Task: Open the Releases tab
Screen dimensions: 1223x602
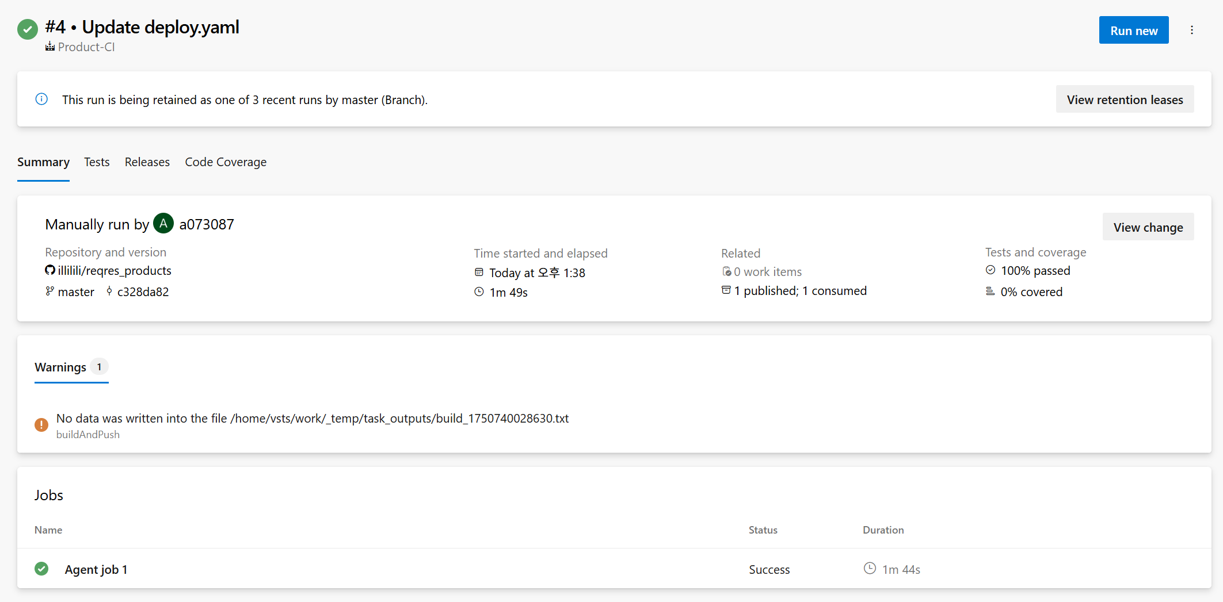Action: tap(147, 162)
